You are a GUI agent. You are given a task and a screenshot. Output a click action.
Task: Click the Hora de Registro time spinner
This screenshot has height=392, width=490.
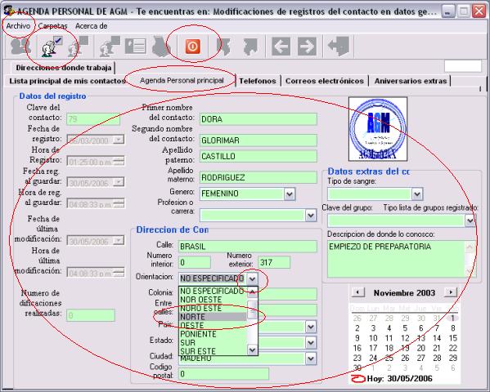pos(119,161)
